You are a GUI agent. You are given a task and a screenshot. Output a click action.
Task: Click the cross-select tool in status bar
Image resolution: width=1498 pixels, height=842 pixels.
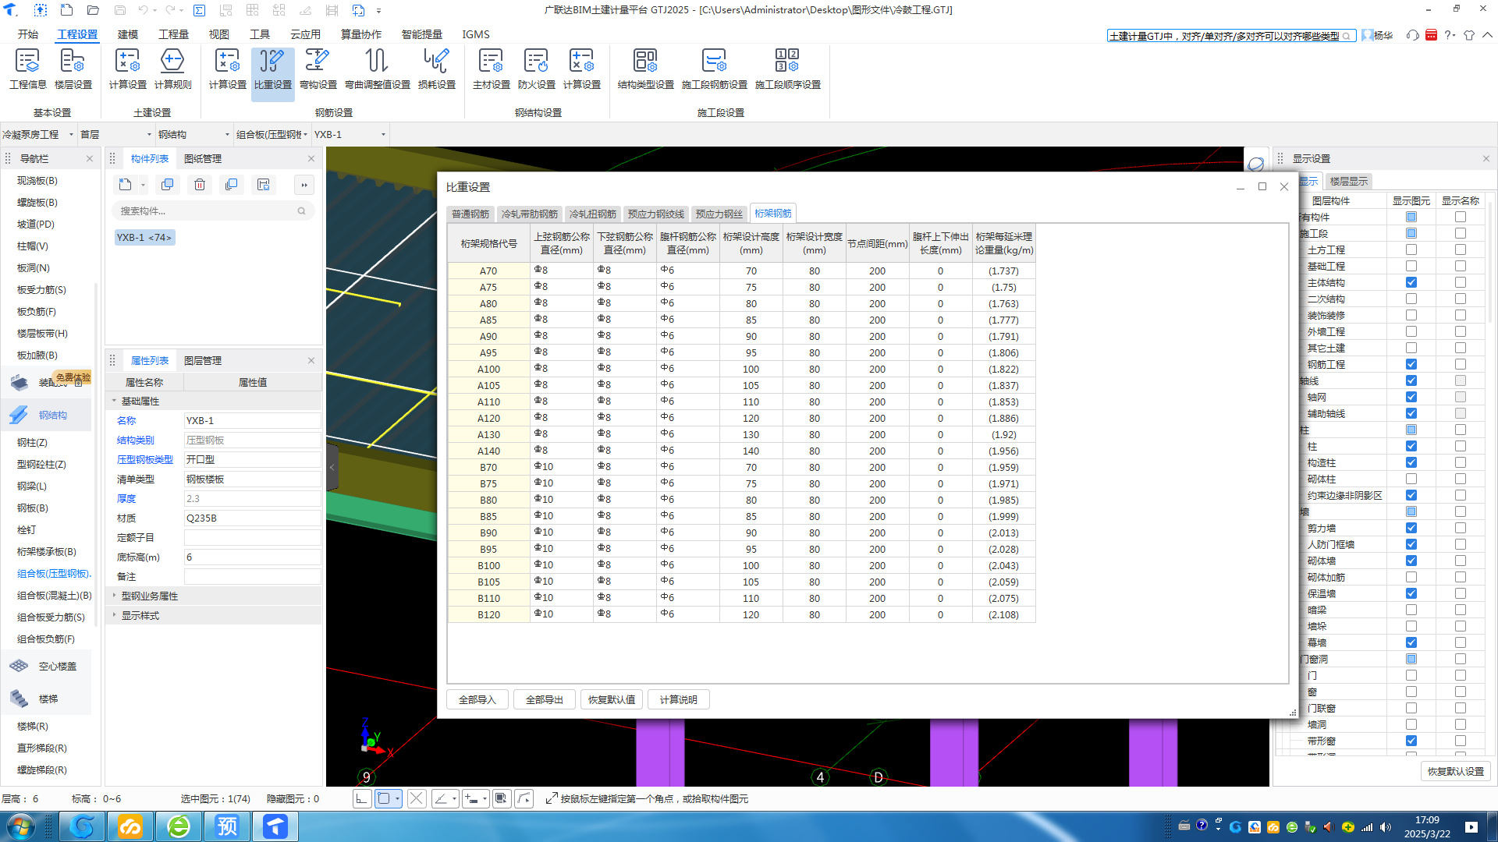[417, 798]
